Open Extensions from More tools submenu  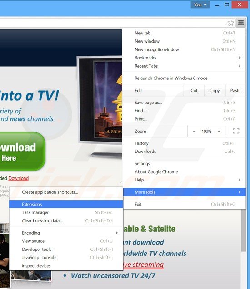66,204
